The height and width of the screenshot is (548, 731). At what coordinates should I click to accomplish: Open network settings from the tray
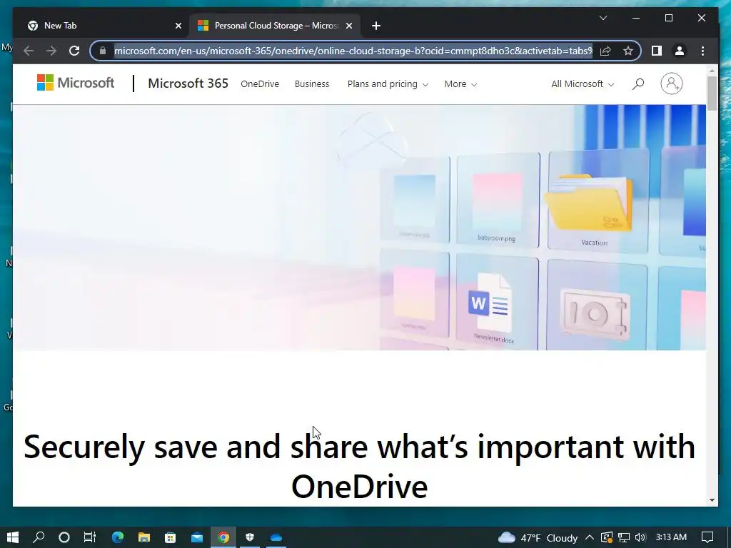pyautogui.click(x=624, y=537)
